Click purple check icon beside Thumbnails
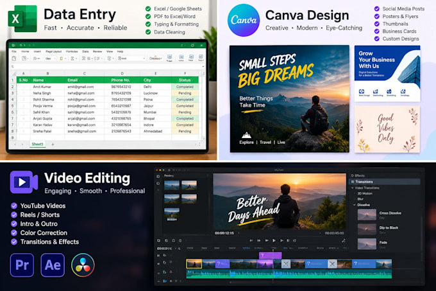Screen dimensions: 436x291 [377, 24]
